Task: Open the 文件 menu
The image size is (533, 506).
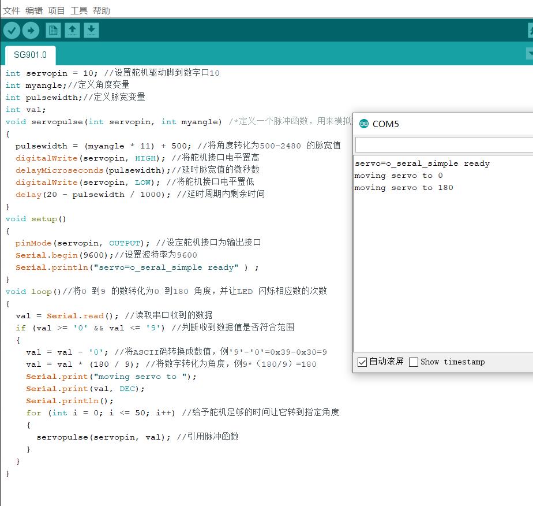Action: click(x=12, y=11)
